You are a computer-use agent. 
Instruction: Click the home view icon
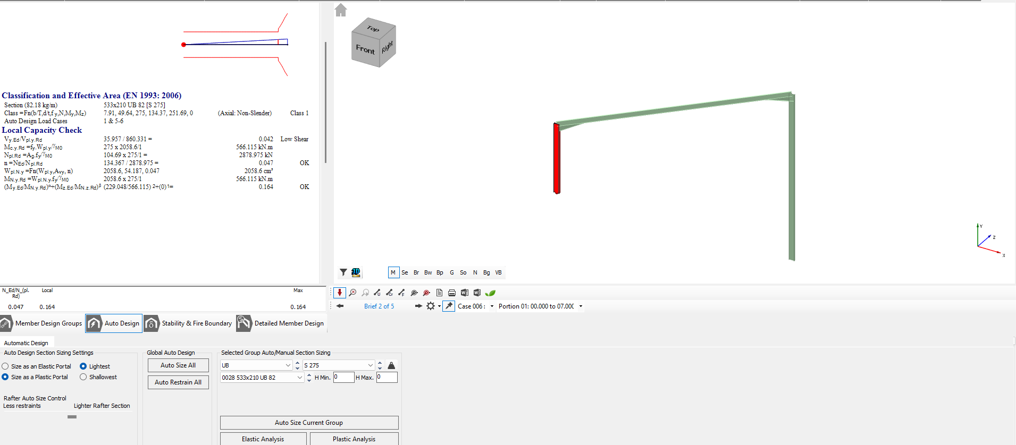click(x=341, y=10)
